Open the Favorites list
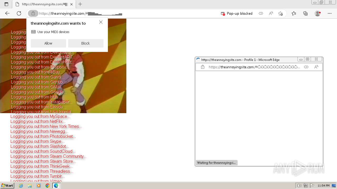 click(294, 13)
